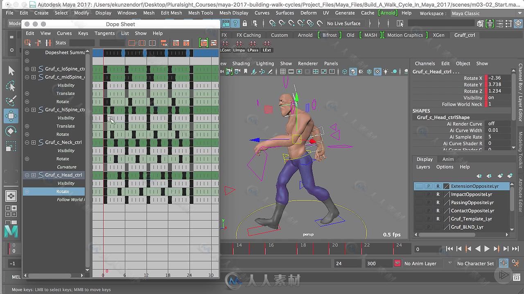524x294 pixels.
Task: Toggle auto keyframe button near Character Set
Action: click(x=504, y=263)
